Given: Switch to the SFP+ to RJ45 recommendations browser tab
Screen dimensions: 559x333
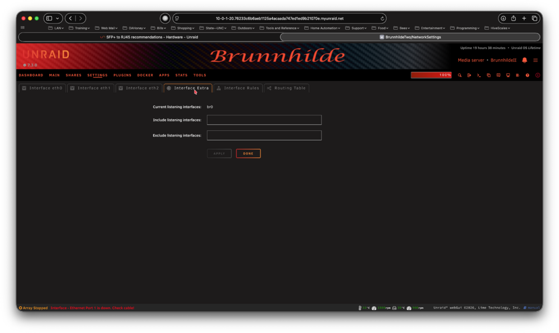Looking at the screenshot, I should click(x=149, y=37).
